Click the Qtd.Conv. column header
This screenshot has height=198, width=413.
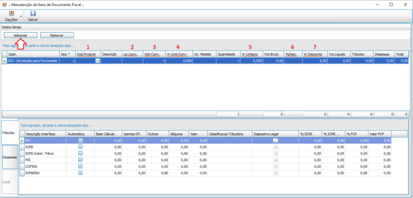click(x=154, y=54)
